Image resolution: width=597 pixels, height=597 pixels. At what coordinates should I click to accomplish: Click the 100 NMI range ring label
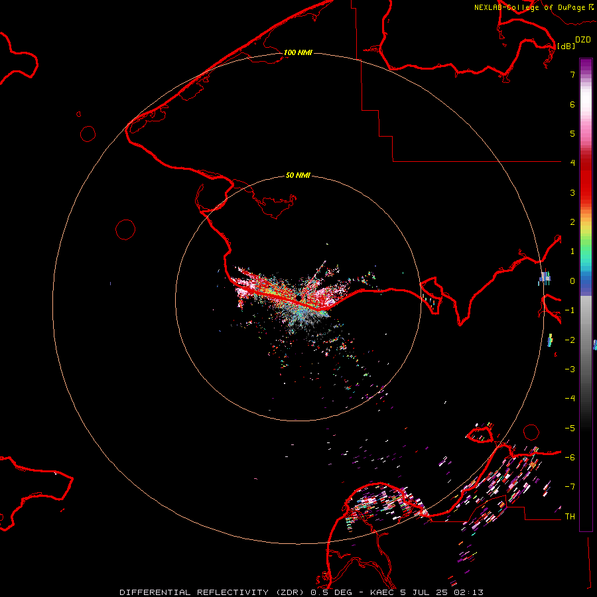coord(298,52)
